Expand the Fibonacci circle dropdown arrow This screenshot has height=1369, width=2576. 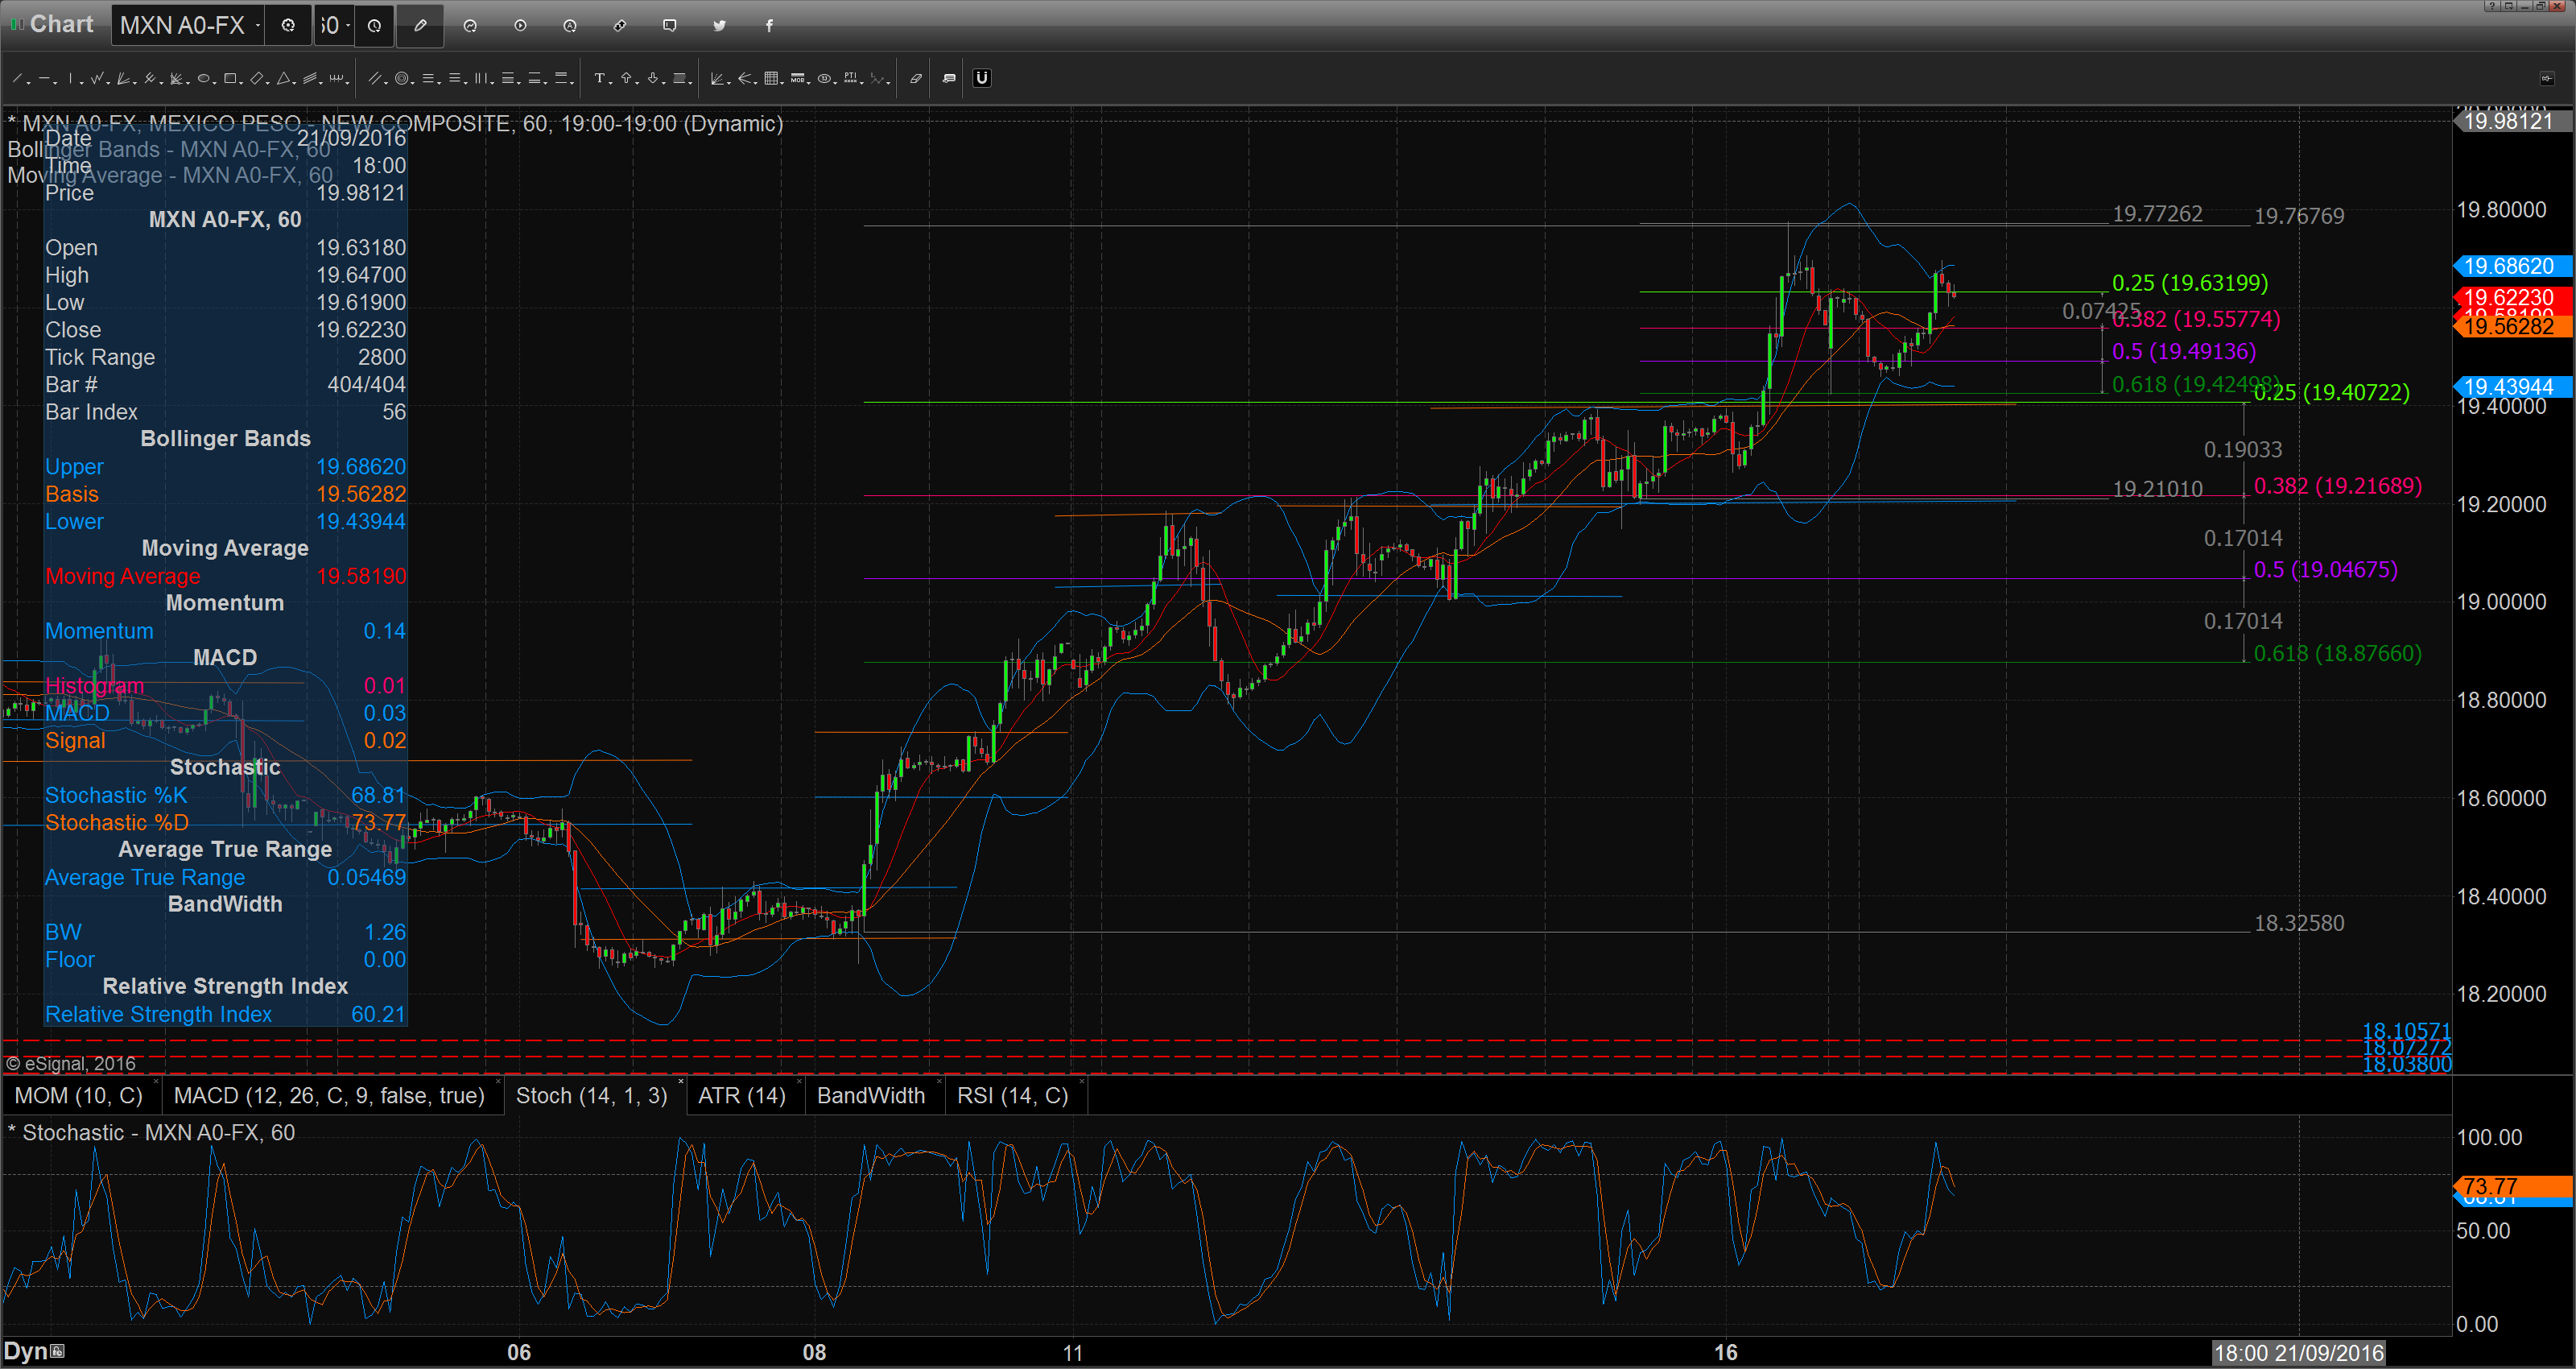(413, 83)
